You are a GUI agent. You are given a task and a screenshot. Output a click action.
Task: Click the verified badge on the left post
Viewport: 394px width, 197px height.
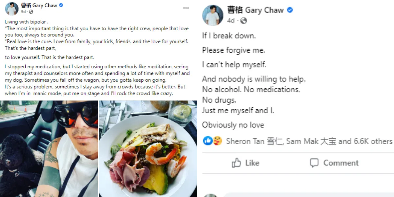61,5
